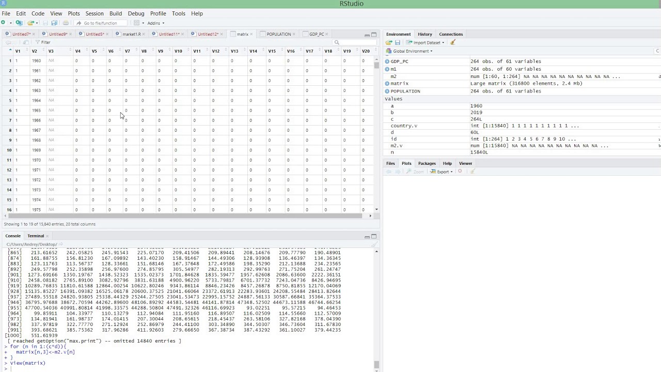Image resolution: width=661 pixels, height=372 pixels.
Task: Click blue arrow icon next to matrix
Action: 387,84
